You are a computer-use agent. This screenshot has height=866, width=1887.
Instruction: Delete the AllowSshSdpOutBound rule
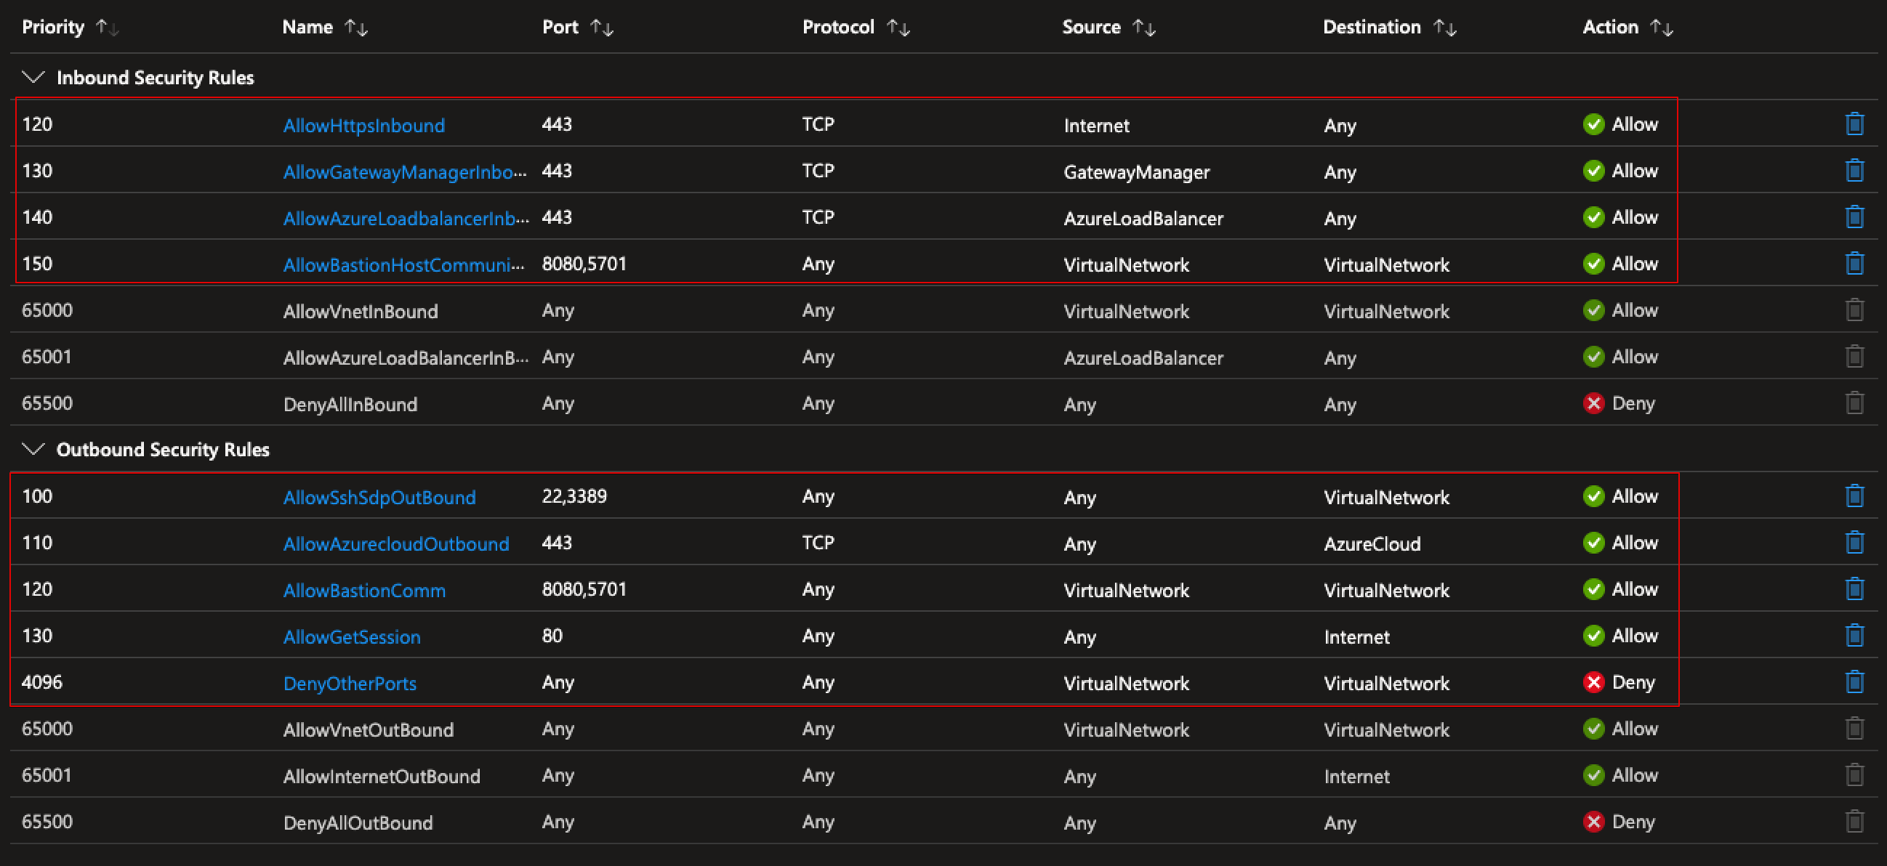click(1854, 496)
